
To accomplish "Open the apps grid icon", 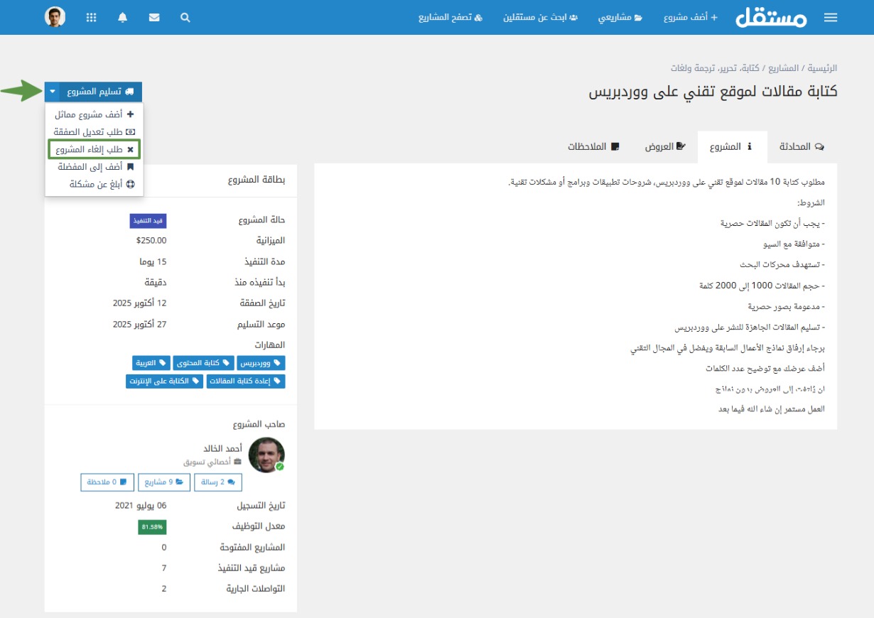I will (91, 18).
